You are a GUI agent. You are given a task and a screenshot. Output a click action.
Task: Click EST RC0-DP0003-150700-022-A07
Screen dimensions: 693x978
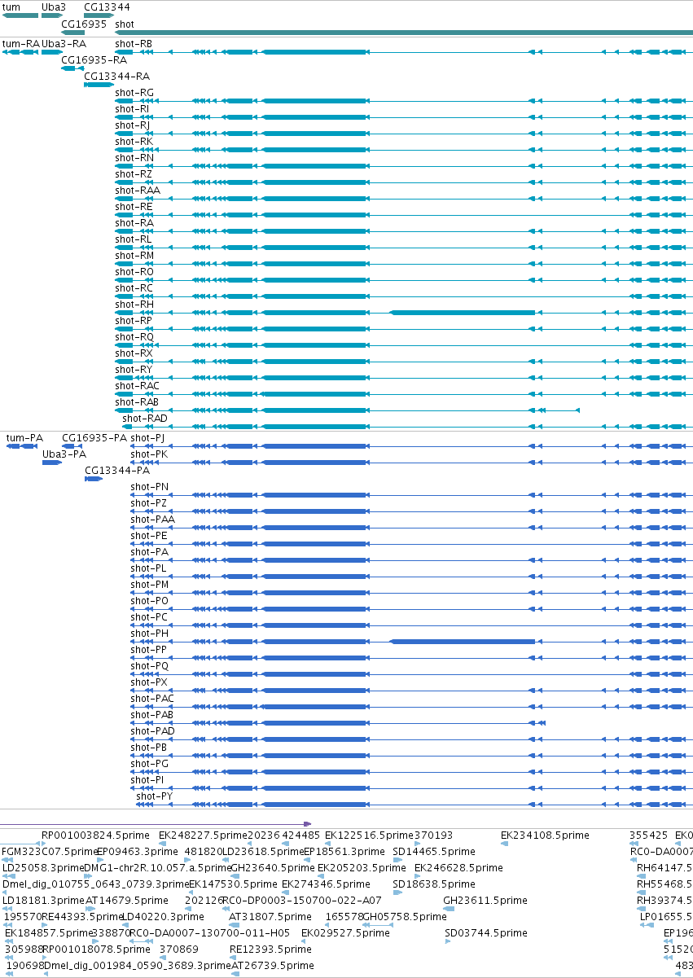click(x=301, y=901)
